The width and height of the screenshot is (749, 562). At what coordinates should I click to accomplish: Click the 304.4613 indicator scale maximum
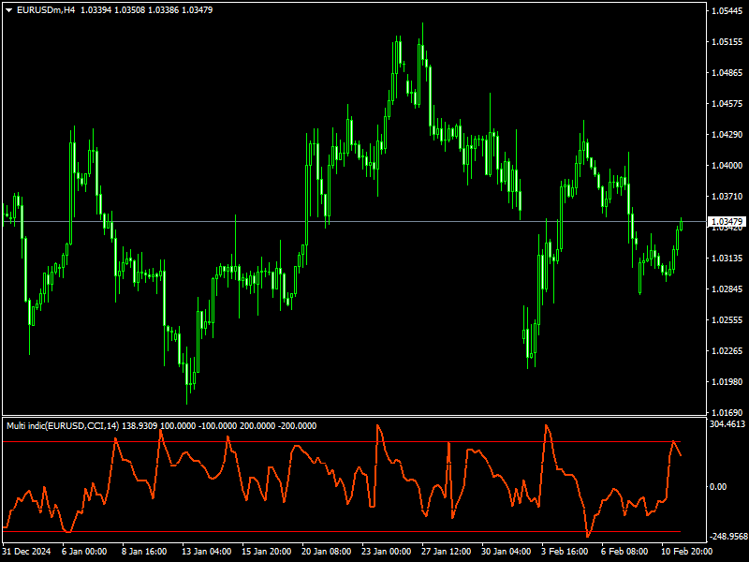[726, 422]
